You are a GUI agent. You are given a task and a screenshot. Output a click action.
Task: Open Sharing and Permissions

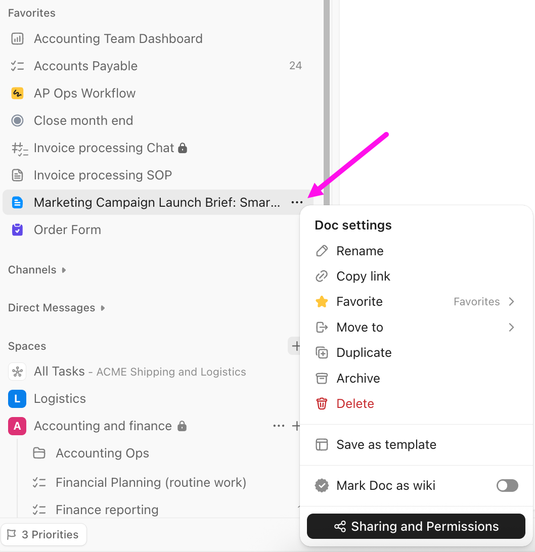coord(416,526)
